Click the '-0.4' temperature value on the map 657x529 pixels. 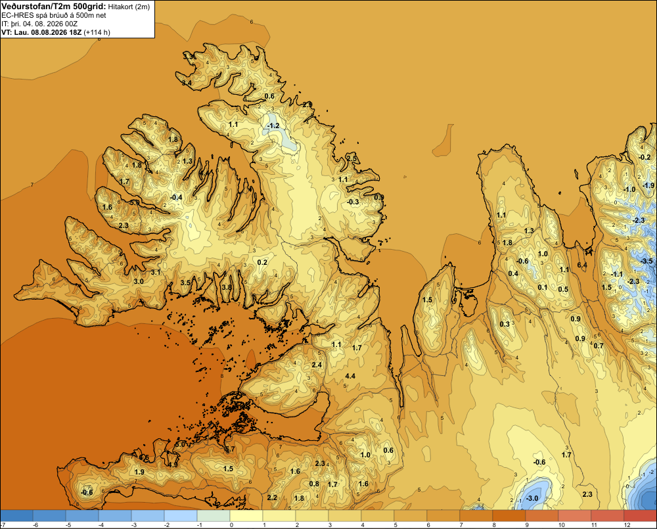[x=176, y=197]
